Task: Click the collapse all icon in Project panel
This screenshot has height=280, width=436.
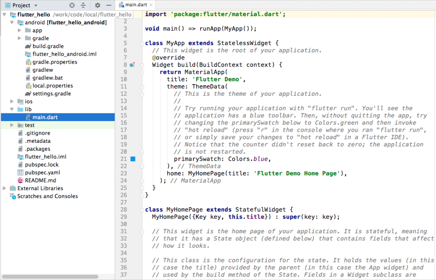Action: (83, 5)
